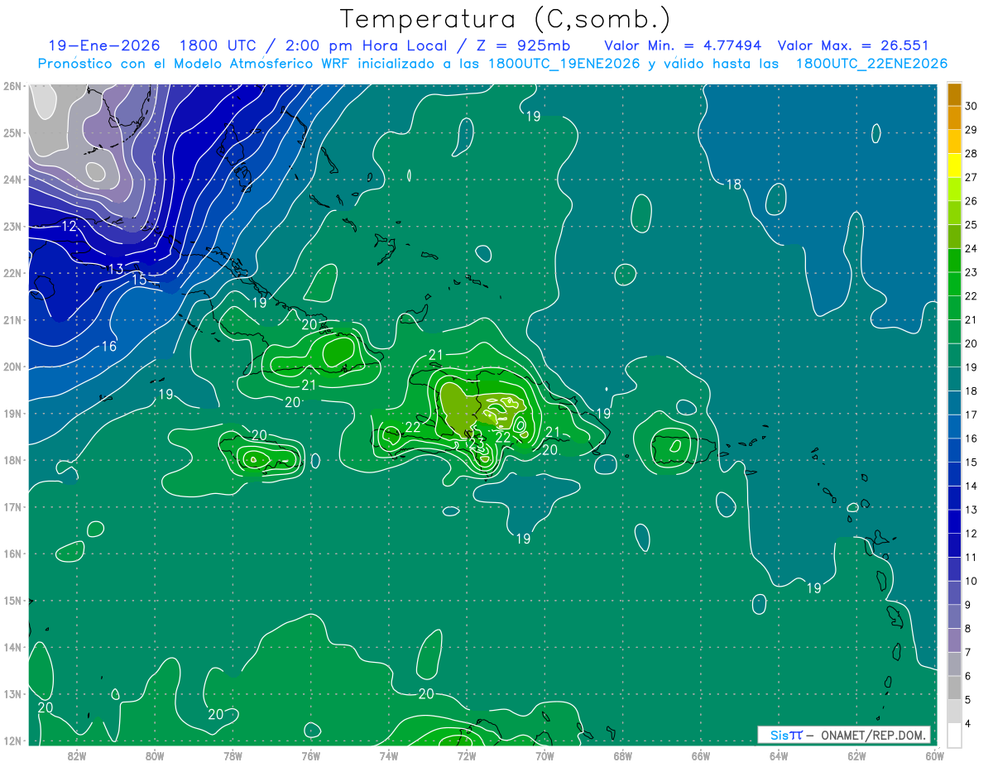Click the 'Z = 925mb' pressure level text
This screenshot has height=767, width=993.
coord(525,46)
